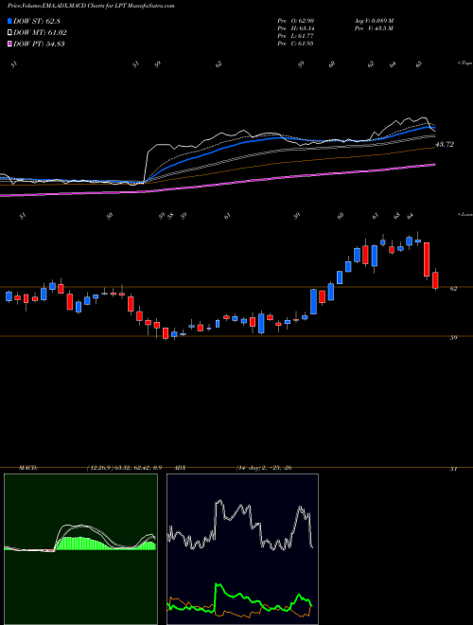Click the Avg V: 0.989 M value

click(x=374, y=21)
